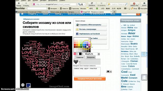Click the browser Back arrow icon

19,3
